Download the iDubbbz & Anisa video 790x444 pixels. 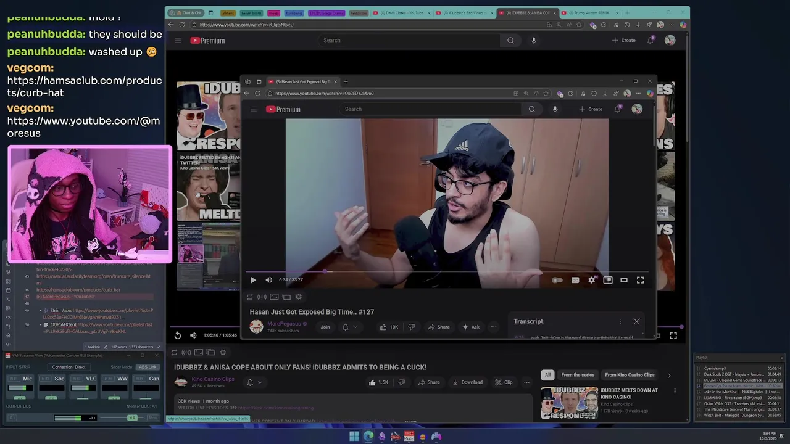click(x=467, y=382)
